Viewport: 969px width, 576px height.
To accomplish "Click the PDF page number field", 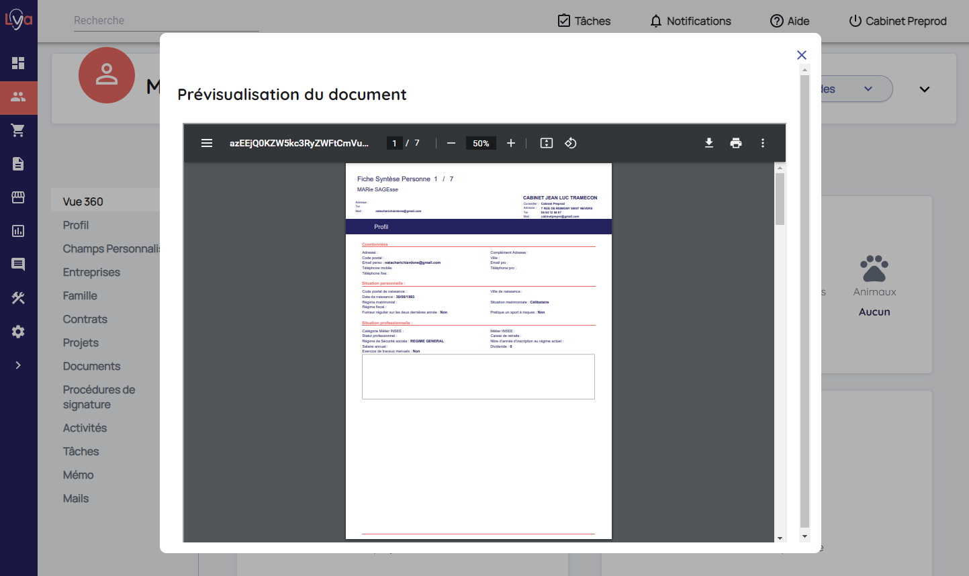I will point(394,143).
